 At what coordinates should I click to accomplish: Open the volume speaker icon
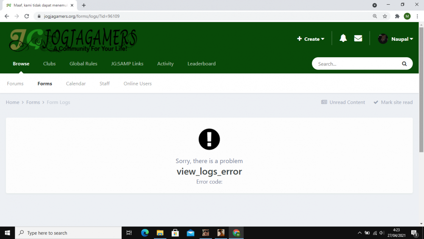pos(382,233)
